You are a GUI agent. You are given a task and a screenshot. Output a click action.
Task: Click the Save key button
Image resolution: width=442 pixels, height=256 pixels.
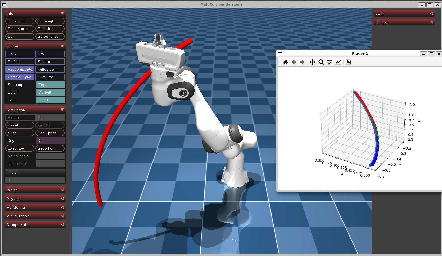click(50, 148)
